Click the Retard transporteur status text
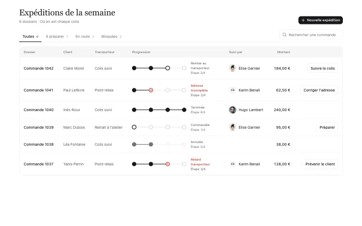Viewport: 362px width, 226px height. (x=200, y=162)
